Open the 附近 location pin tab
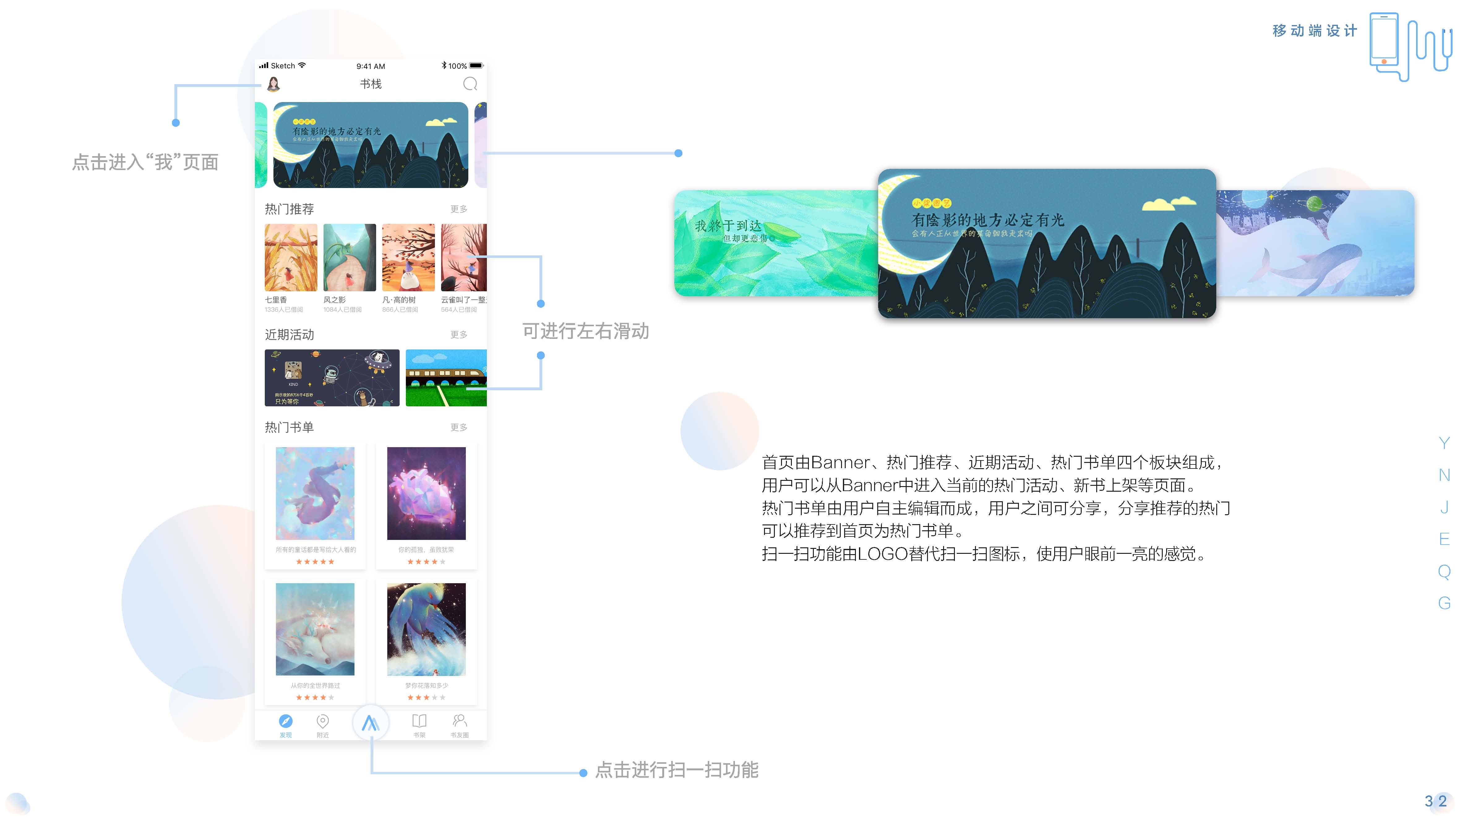Screen dimensions: 1460x821 [x=323, y=721]
